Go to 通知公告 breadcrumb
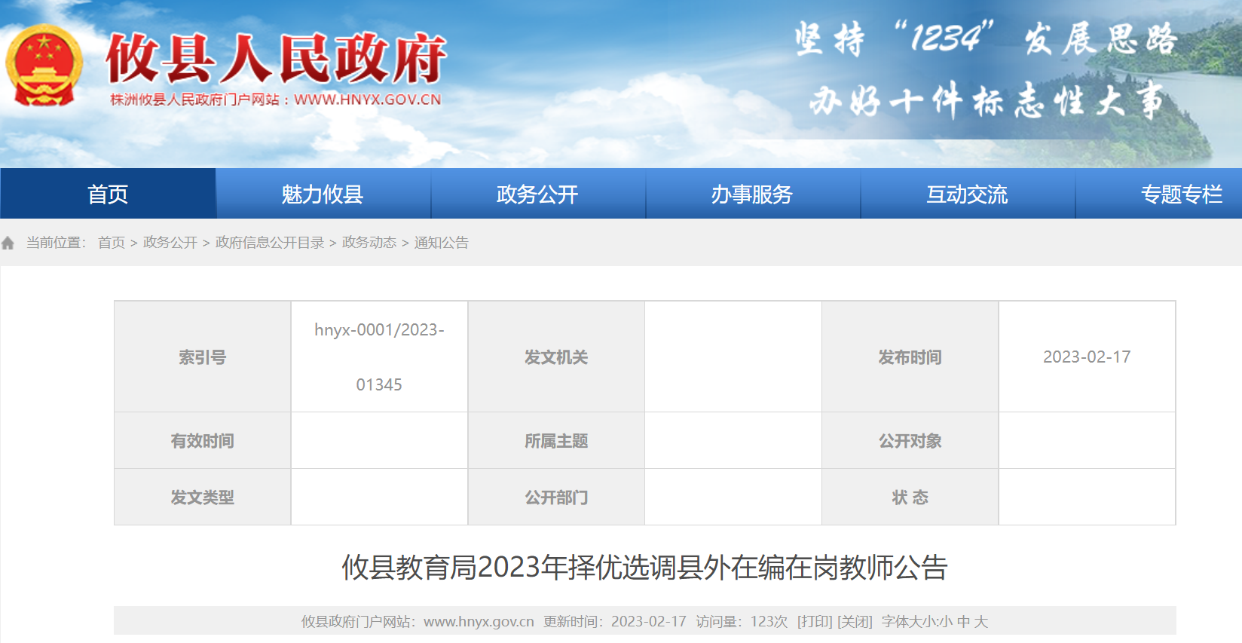Viewport: 1242px width, 643px height. coord(442,243)
